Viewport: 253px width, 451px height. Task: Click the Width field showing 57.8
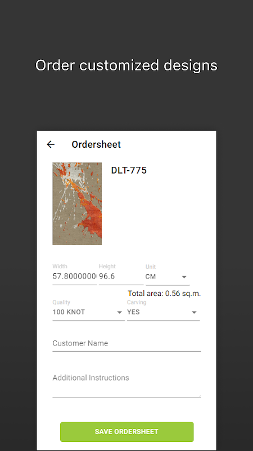pyautogui.click(x=75, y=276)
